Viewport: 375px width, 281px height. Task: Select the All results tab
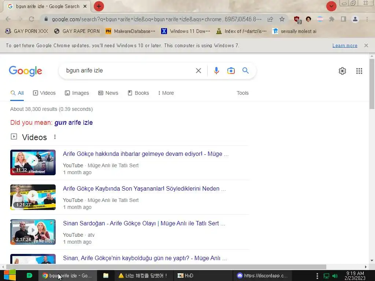pos(17,93)
